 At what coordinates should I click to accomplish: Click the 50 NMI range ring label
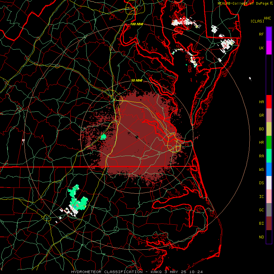137,80
